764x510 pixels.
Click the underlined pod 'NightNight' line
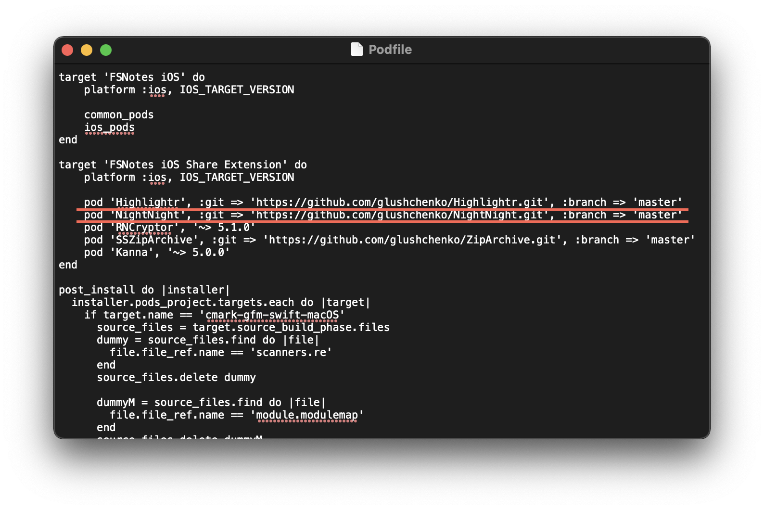coord(383,215)
